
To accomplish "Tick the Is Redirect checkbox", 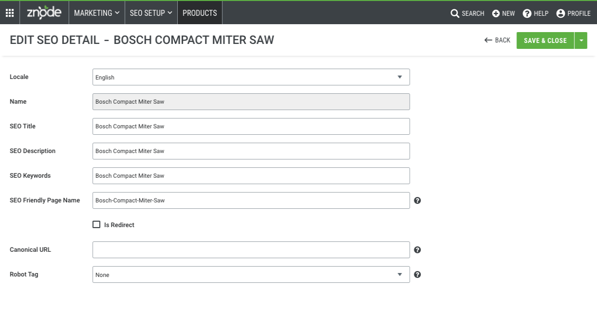I will pyautogui.click(x=96, y=225).
